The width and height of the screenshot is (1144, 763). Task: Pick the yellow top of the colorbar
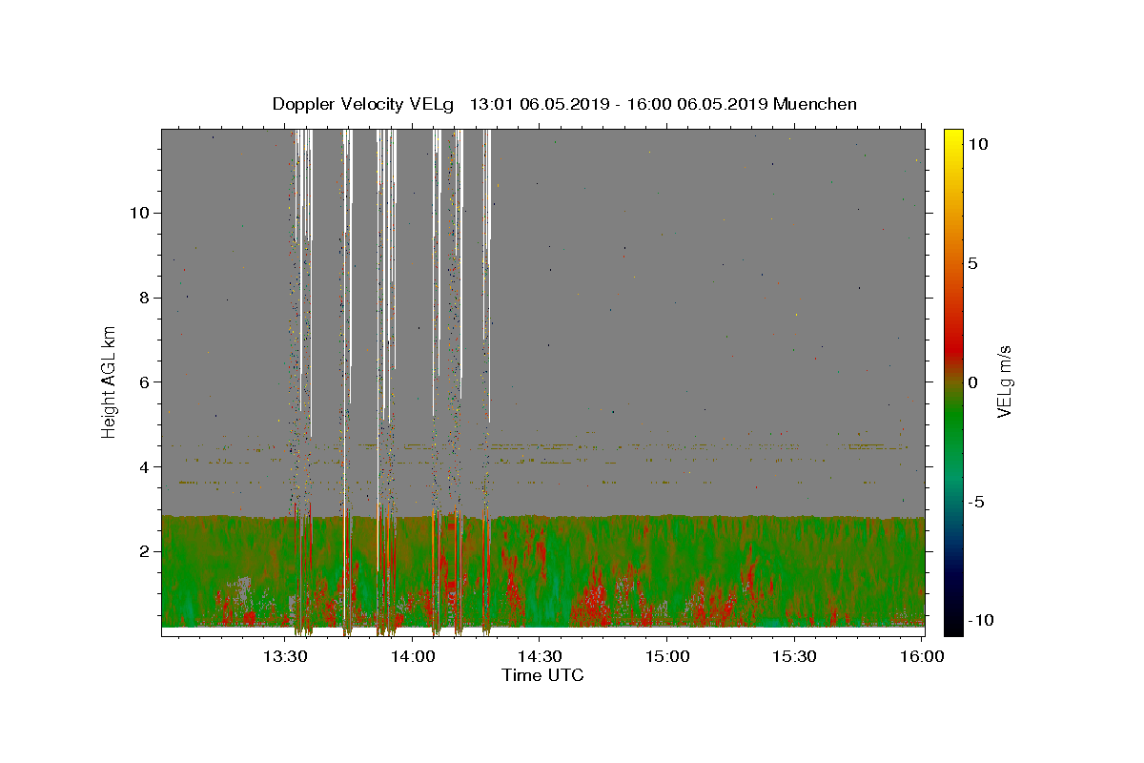(953, 135)
